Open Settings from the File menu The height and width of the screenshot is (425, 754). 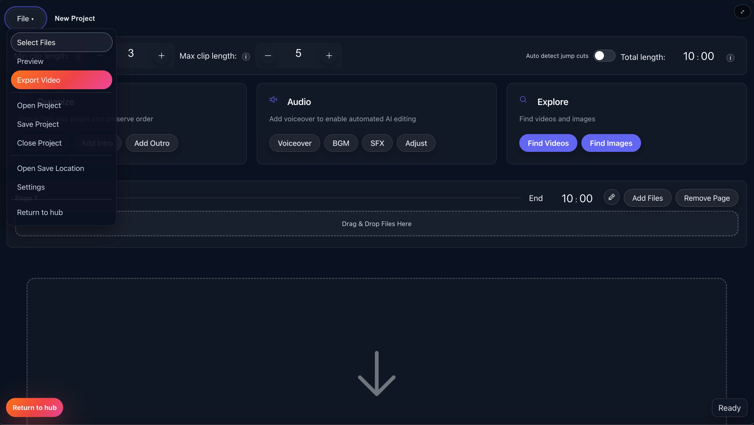pos(31,187)
